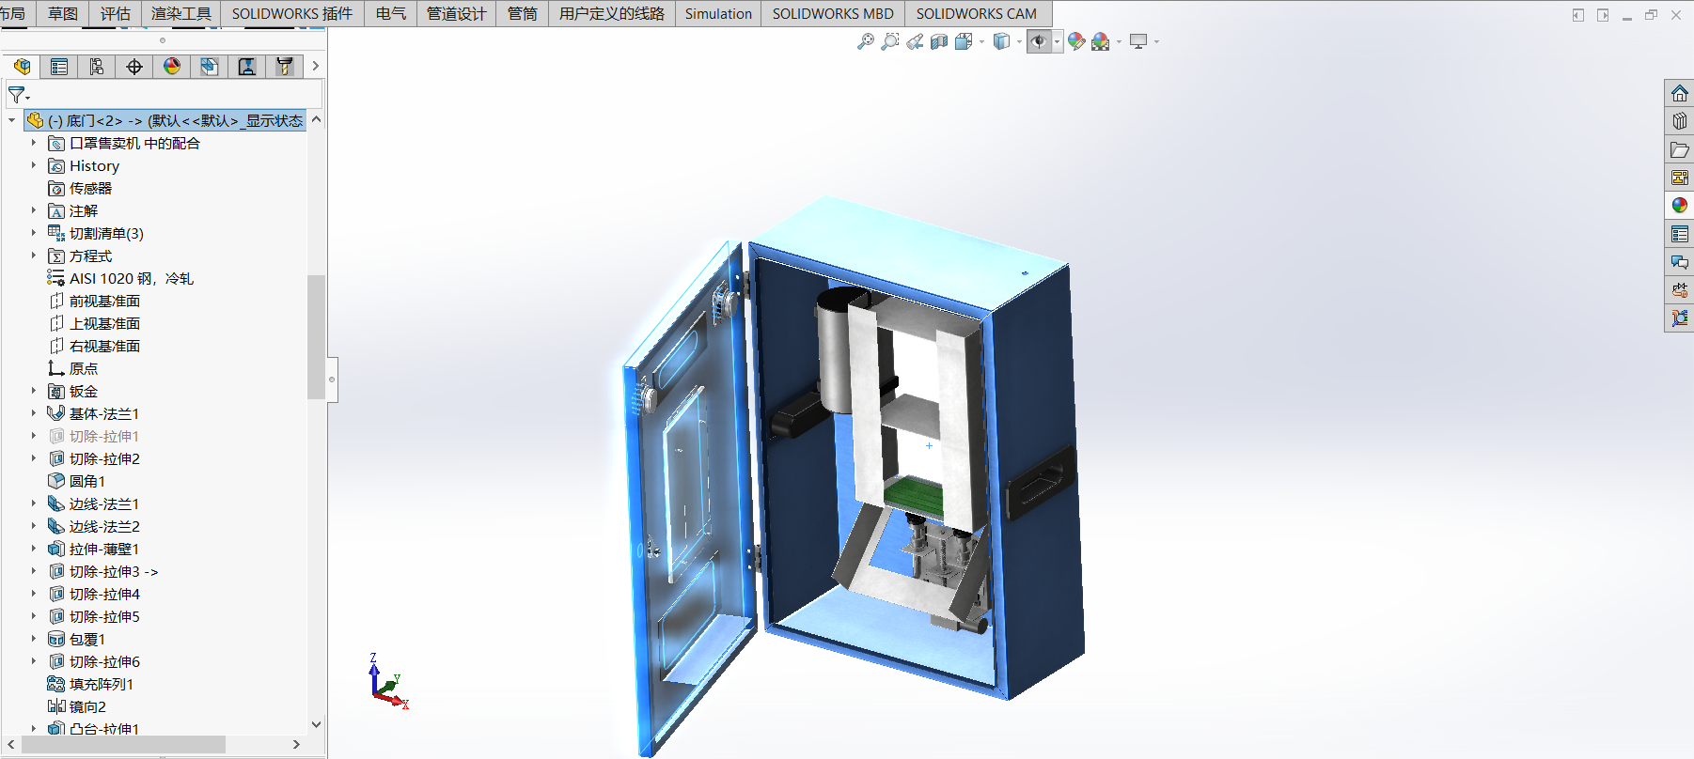Expand the 基体-法兰1 feature
The width and height of the screenshot is (1694, 759).
point(34,413)
